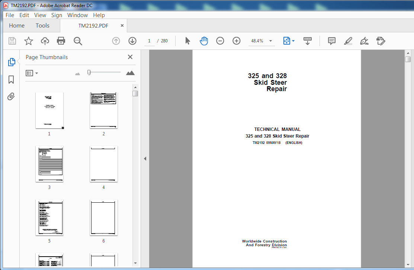Click the "Page Thumbnails" panel title

point(47,57)
